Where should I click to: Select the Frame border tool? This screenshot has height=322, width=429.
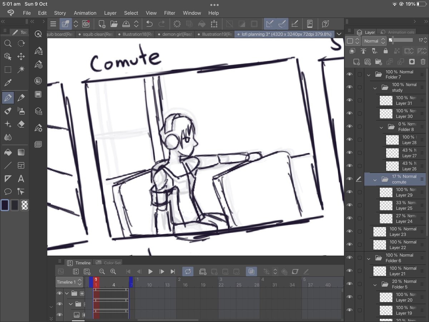[21, 166]
